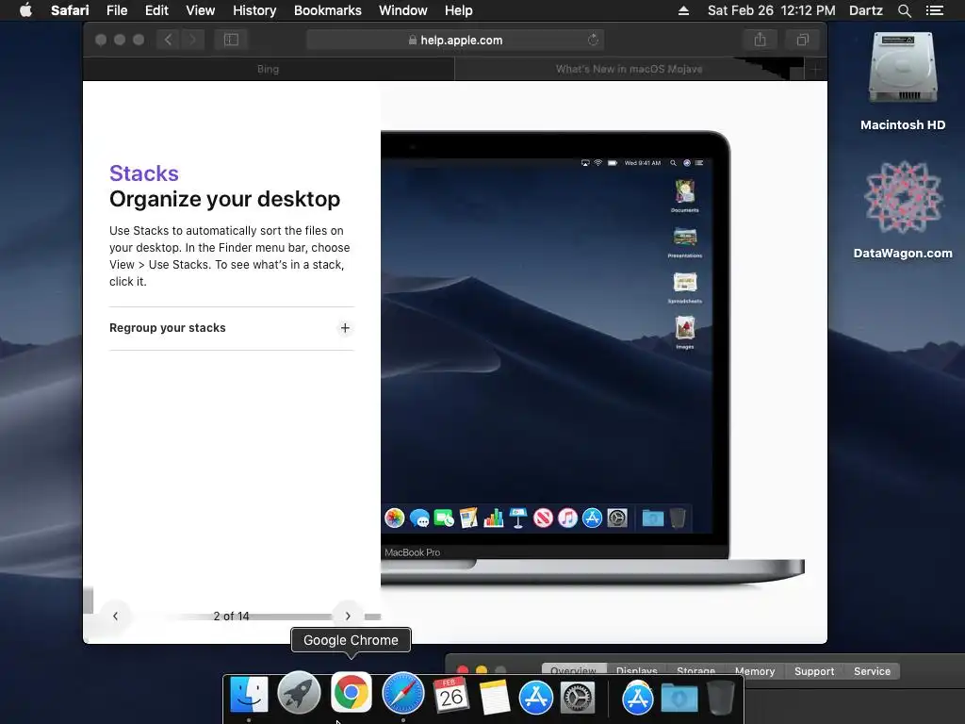
Task: Go forward with Safari forward arrow
Action: pos(192,40)
